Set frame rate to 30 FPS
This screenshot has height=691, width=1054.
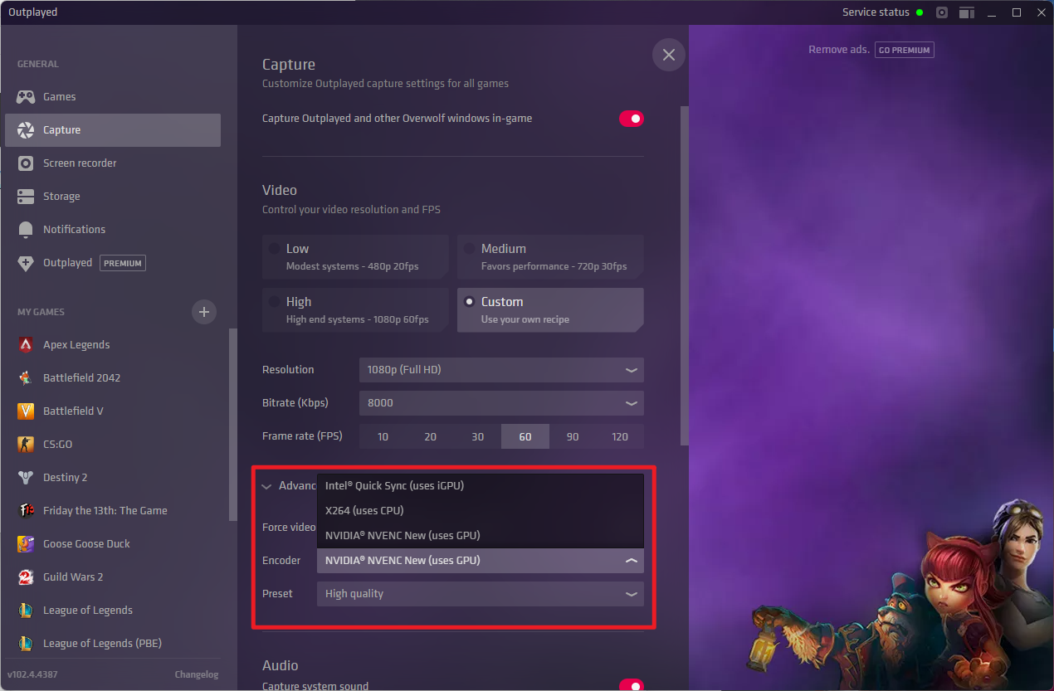pyautogui.click(x=477, y=436)
